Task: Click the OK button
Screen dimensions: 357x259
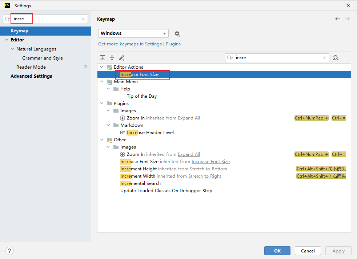Action: 277,251
